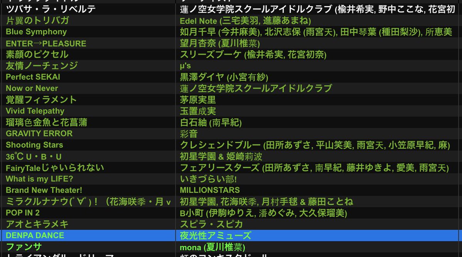Image resolution: width=462 pixels, height=257 pixels.
Task: Click the 覚醒フィラメント song title
Action: pos(41,100)
